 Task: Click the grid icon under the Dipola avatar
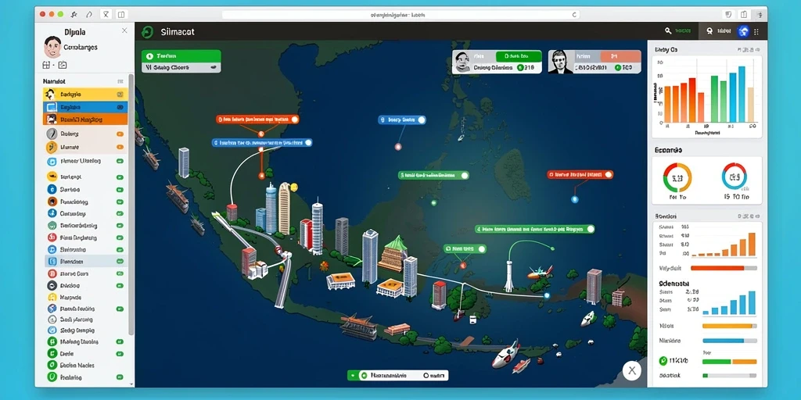coord(46,65)
